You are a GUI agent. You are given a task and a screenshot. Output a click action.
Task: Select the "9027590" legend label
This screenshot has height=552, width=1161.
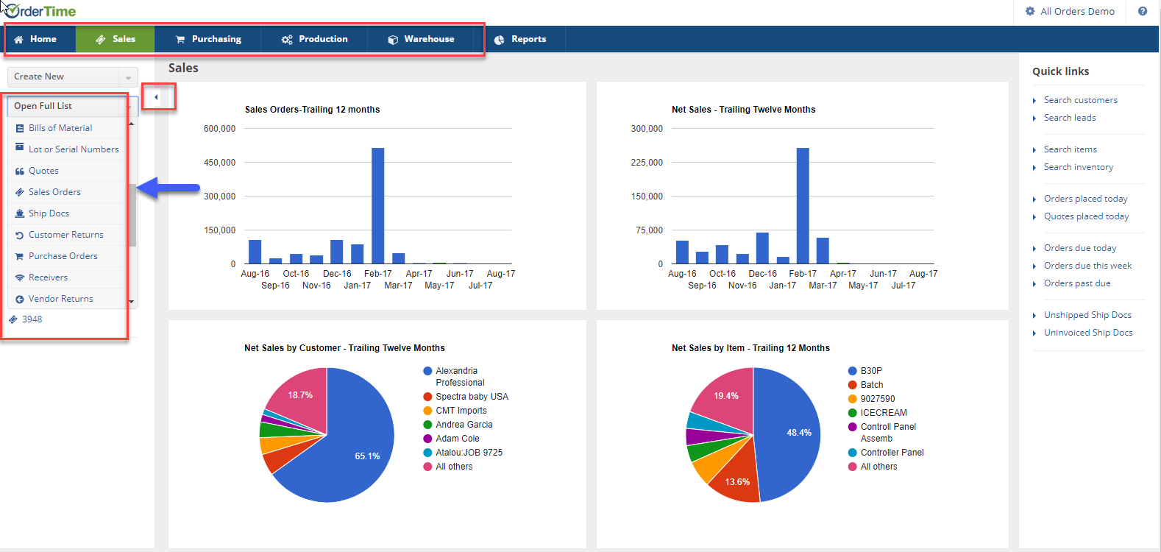(878, 399)
